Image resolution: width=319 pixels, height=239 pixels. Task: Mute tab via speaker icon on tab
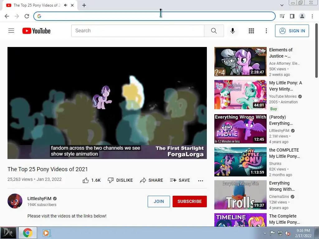click(x=65, y=5)
